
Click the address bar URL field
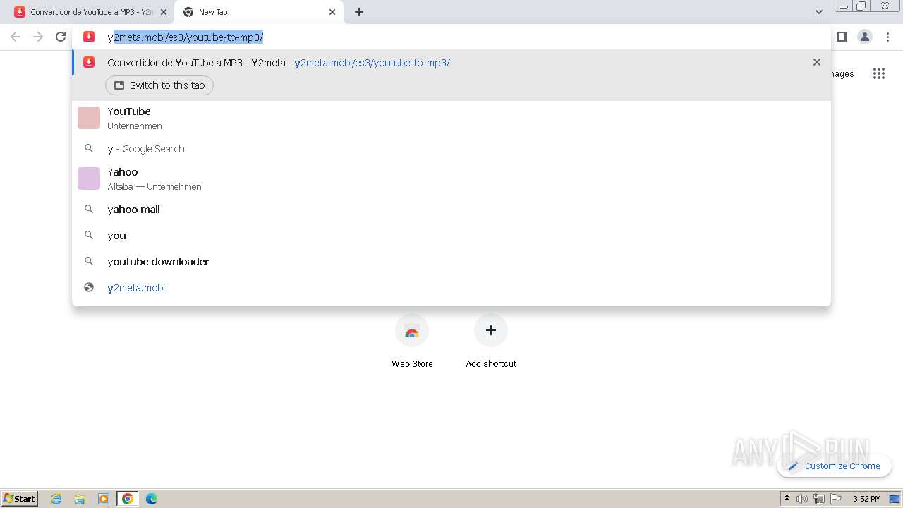(451, 37)
